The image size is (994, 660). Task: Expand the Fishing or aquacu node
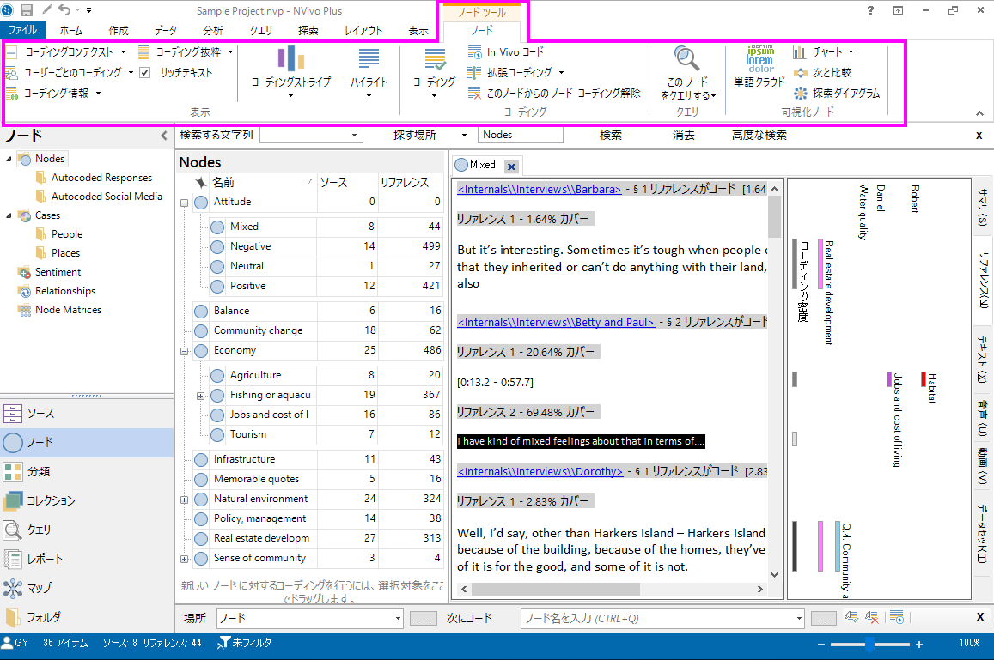200,396
